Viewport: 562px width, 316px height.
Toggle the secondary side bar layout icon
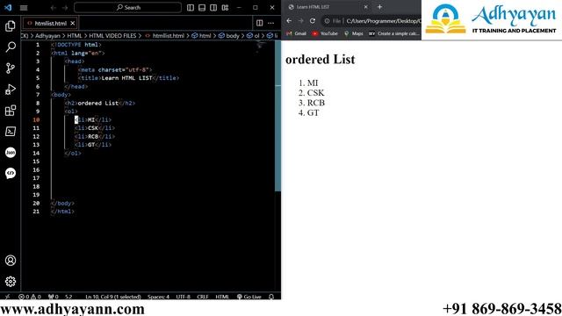[213, 8]
